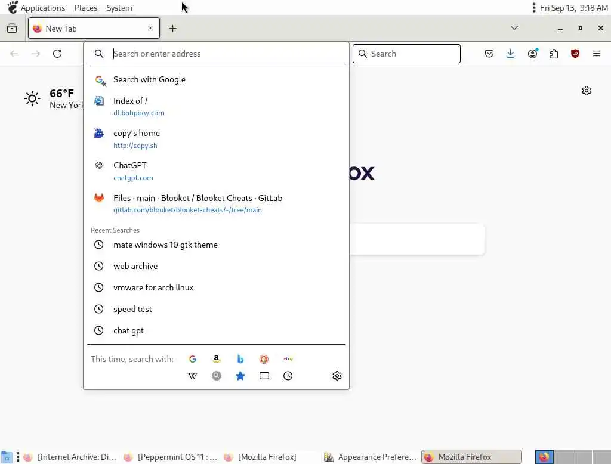Open the Firefox account menu
Screen dimensions: 611x464
(533, 54)
